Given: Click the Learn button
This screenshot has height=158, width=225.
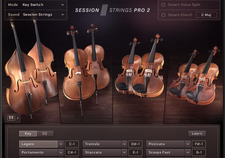Looking at the screenshot, I should point(197,133).
